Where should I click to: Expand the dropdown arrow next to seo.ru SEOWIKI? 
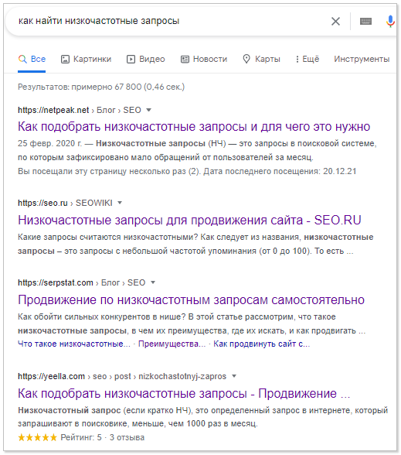[x=120, y=203]
